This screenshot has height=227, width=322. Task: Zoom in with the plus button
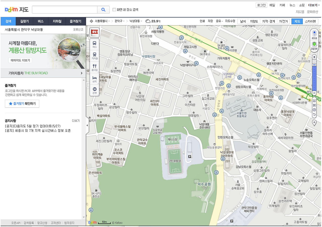pyautogui.click(x=314, y=57)
